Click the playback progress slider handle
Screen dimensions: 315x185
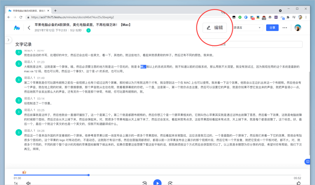89,175
